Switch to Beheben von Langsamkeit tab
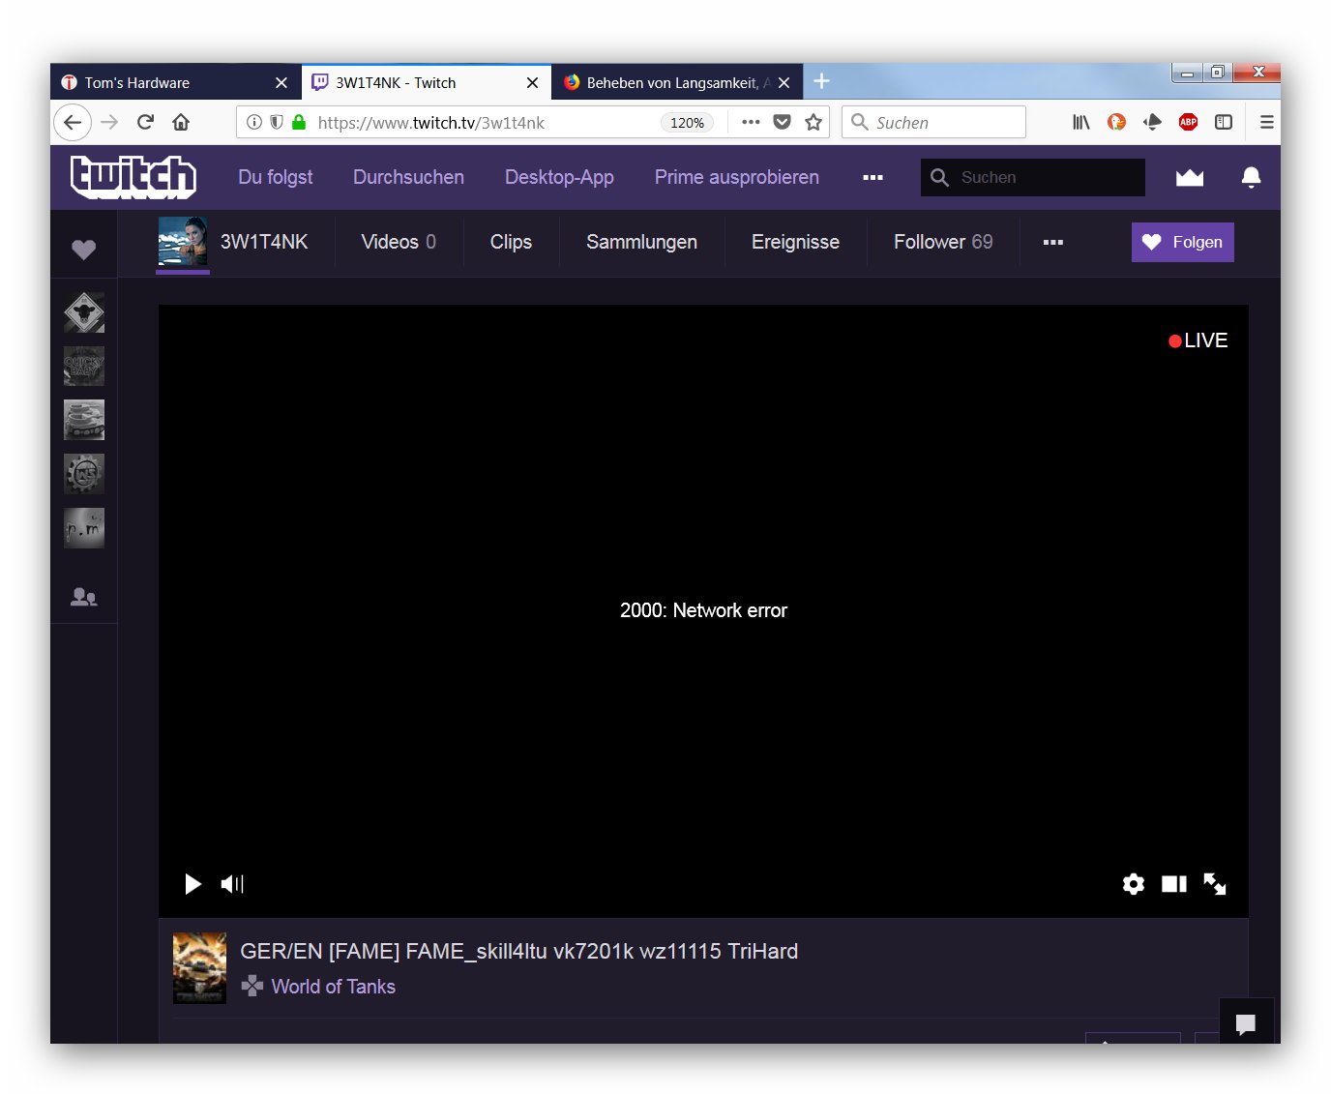This screenshot has height=1094, width=1331. [x=677, y=82]
